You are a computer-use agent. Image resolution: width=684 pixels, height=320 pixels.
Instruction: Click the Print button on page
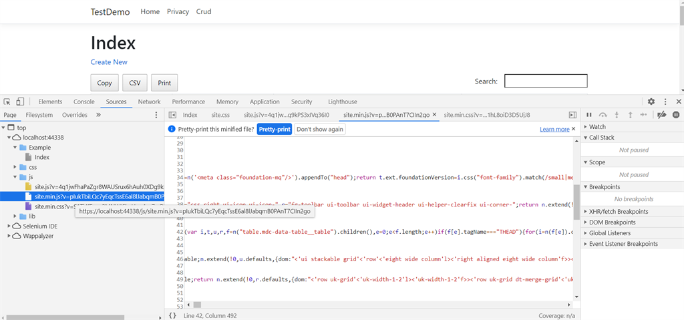164,83
